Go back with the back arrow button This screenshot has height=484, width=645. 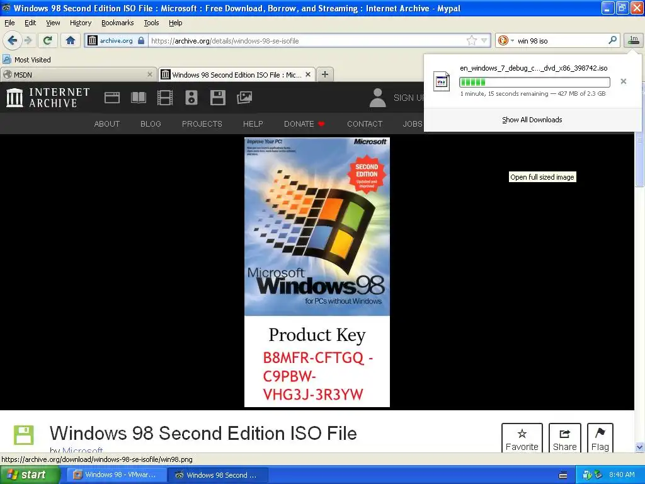click(12, 40)
